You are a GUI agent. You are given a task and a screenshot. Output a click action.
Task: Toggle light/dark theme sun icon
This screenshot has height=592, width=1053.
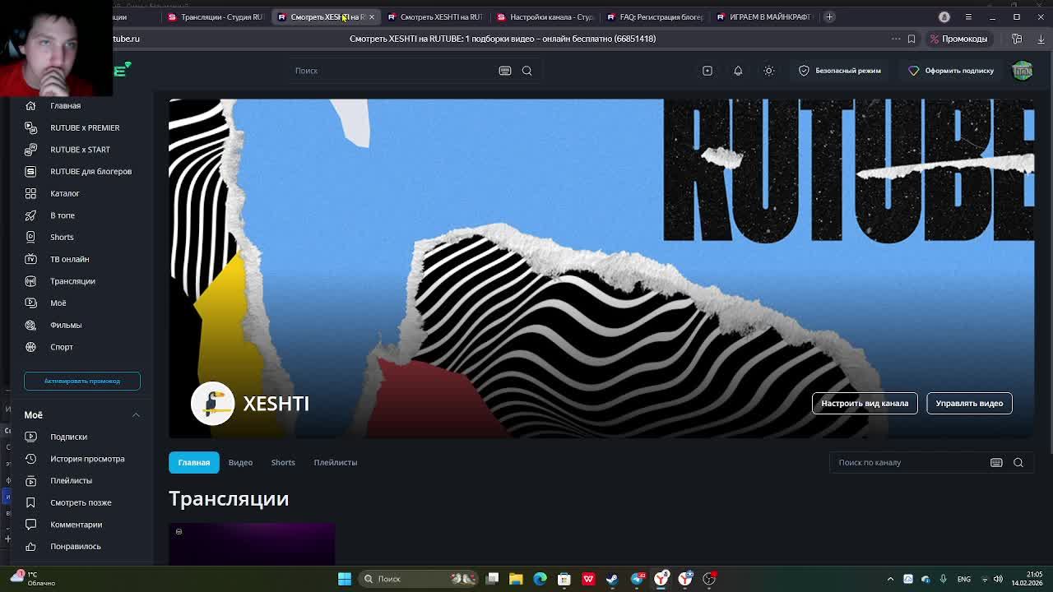click(x=768, y=71)
